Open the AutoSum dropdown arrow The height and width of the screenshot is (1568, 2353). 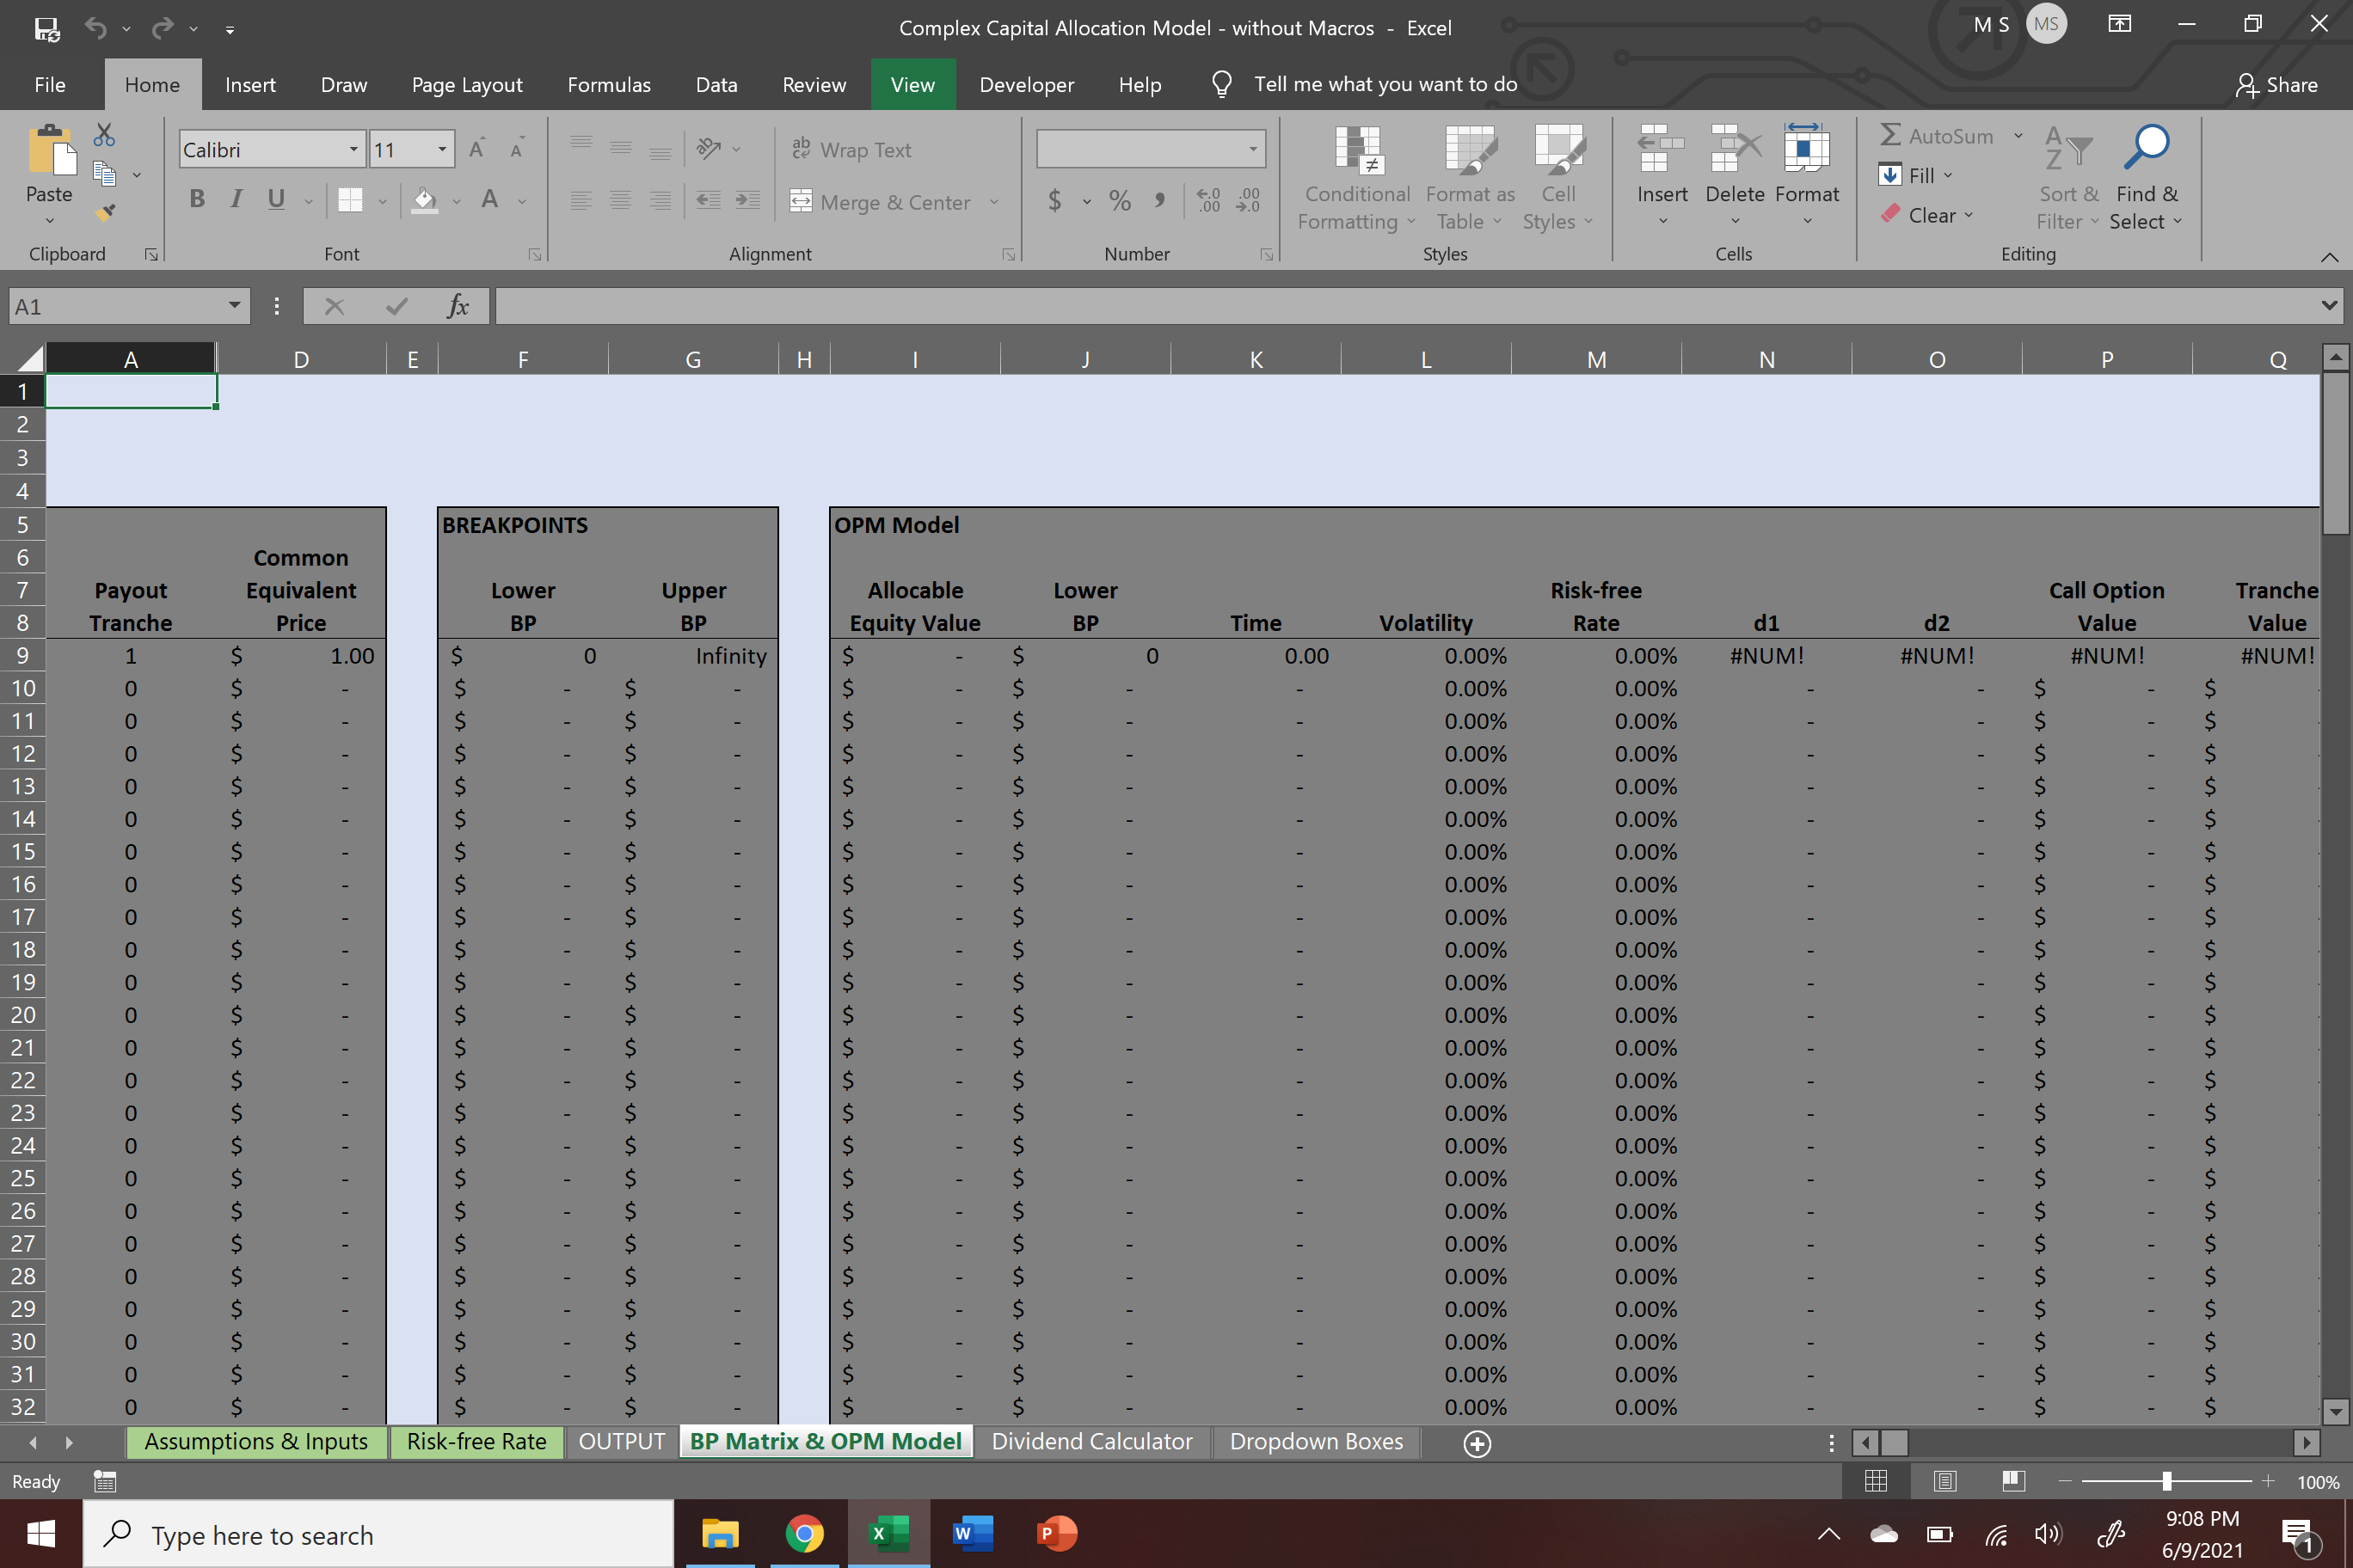(x=2018, y=136)
